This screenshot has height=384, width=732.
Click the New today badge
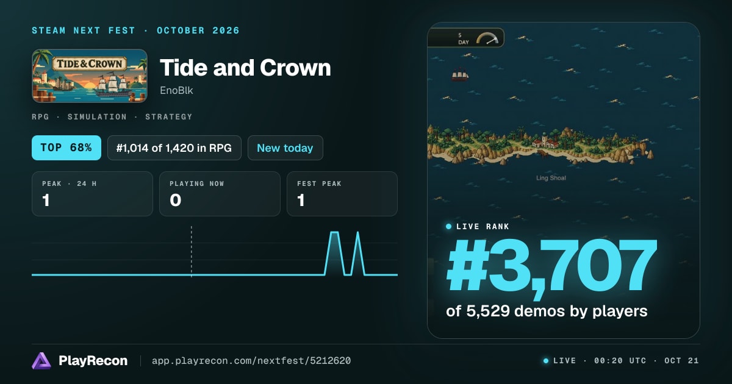(285, 148)
